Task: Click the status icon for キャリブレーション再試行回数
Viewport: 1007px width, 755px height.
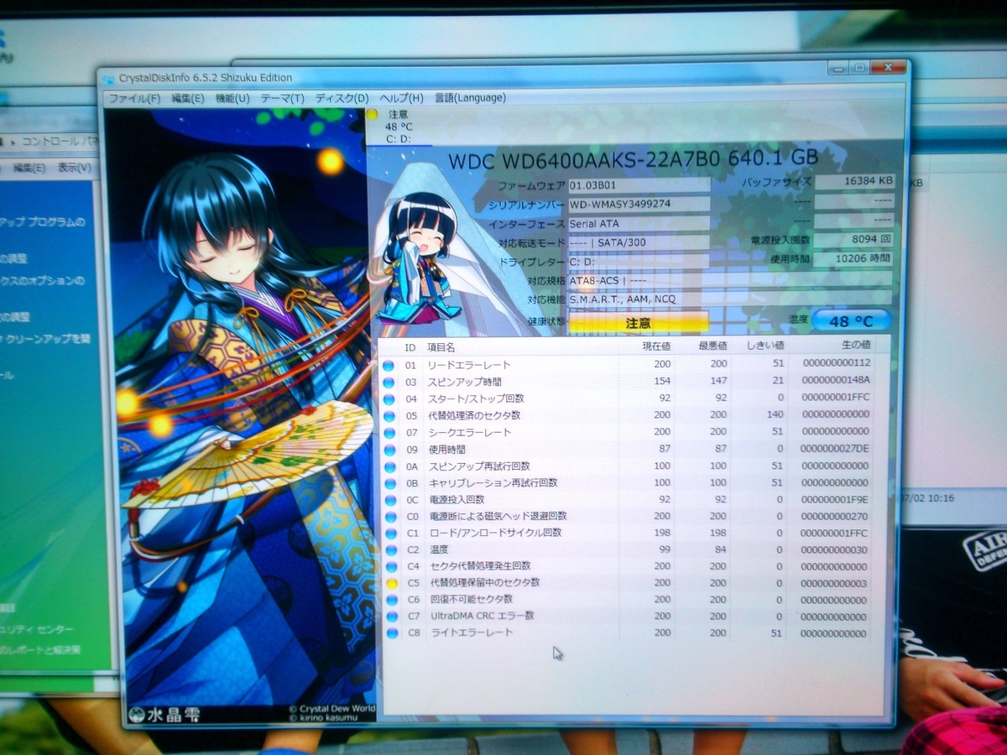Action: [x=389, y=483]
